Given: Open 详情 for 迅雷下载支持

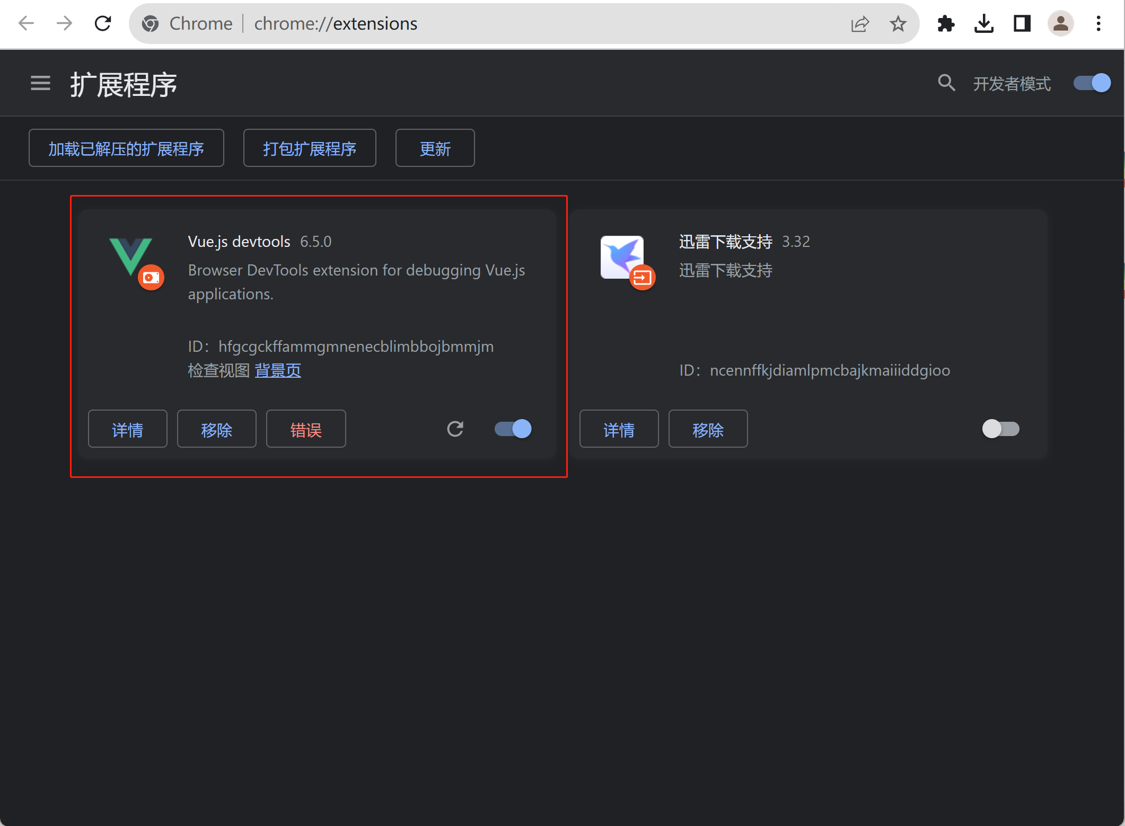Looking at the screenshot, I should pos(619,429).
